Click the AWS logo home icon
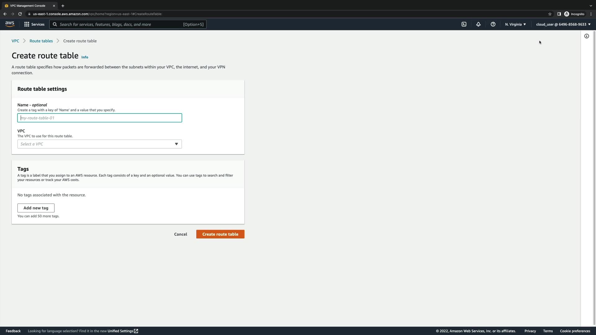 [x=10, y=24]
